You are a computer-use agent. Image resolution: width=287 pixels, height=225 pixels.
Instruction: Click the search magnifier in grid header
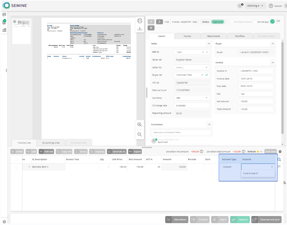pos(279,160)
